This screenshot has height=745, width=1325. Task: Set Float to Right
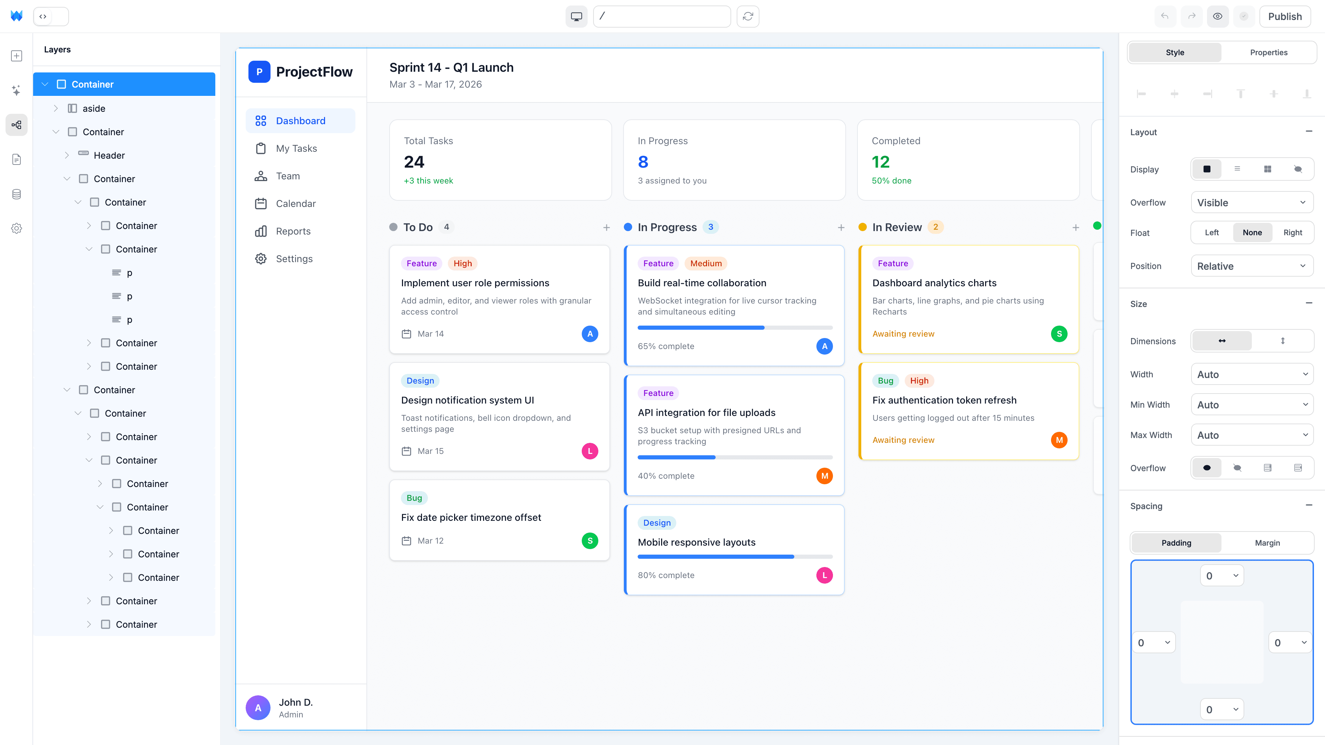pos(1293,232)
